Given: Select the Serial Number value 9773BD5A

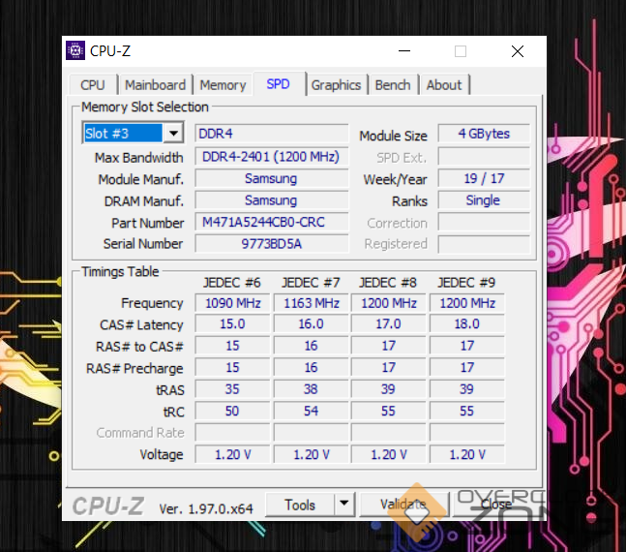Looking at the screenshot, I should tap(271, 244).
